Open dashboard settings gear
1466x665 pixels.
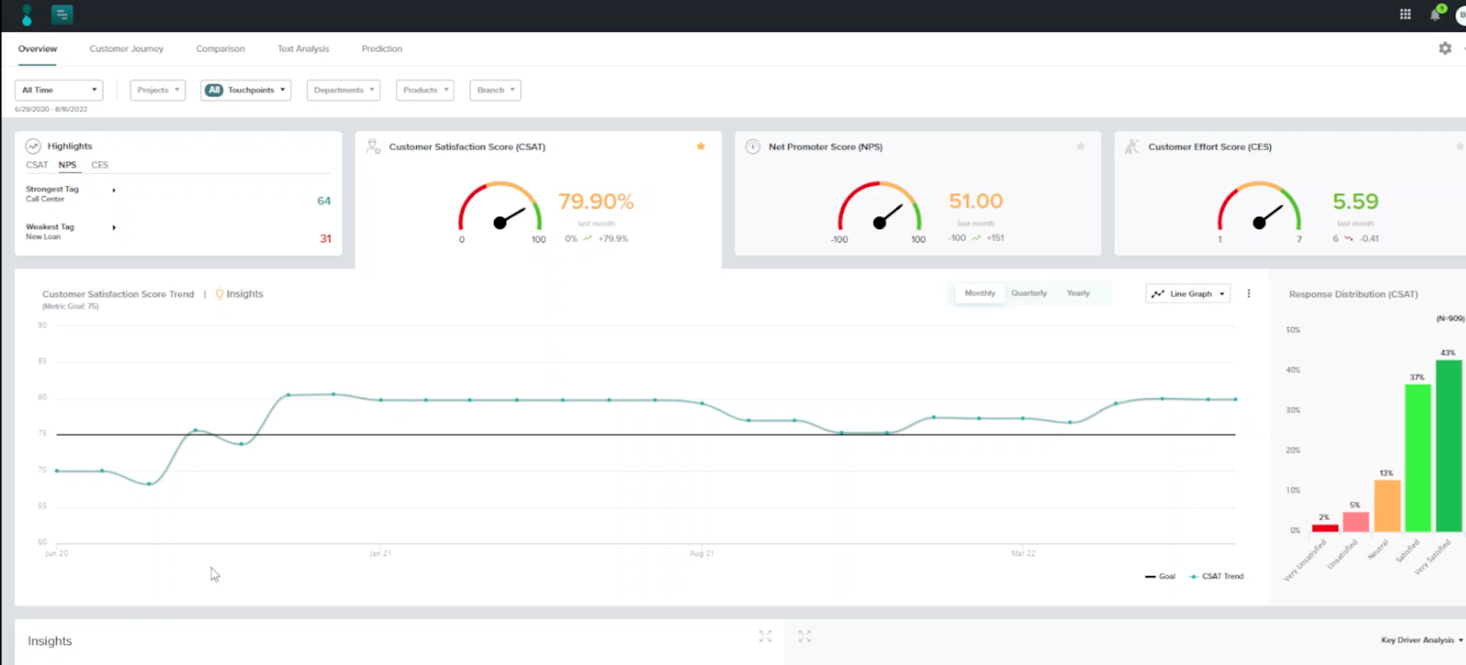pos(1445,49)
